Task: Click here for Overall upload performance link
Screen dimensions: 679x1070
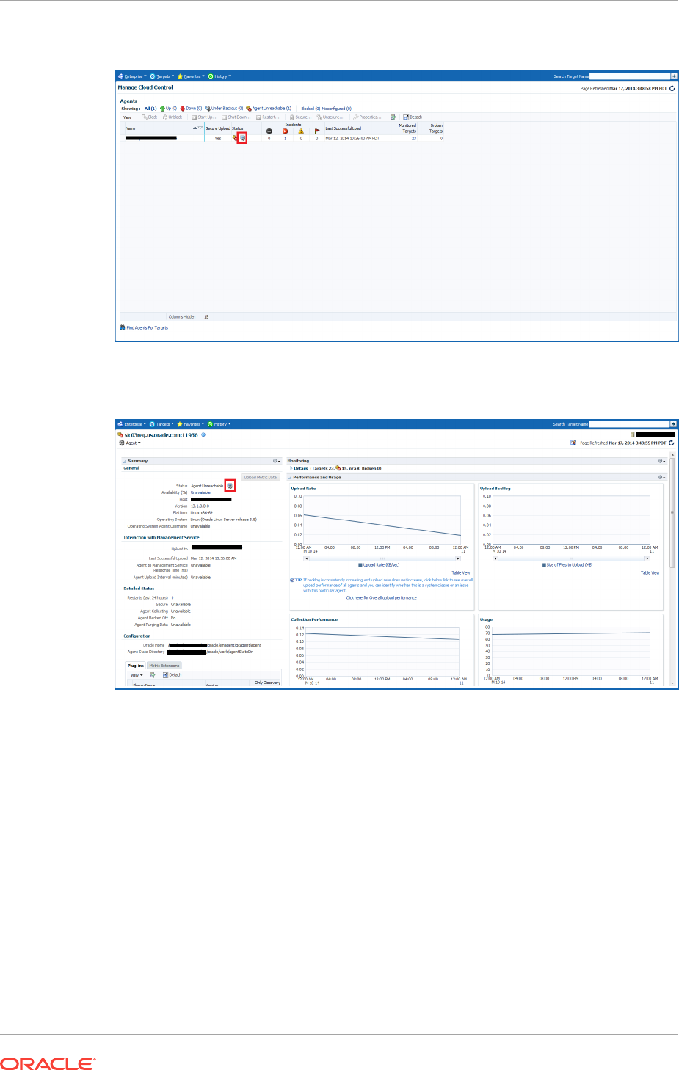Action: tap(381, 598)
